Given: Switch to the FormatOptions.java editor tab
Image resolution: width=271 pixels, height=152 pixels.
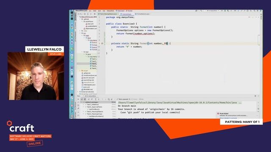Looking at the screenshot, I should point(143,14).
